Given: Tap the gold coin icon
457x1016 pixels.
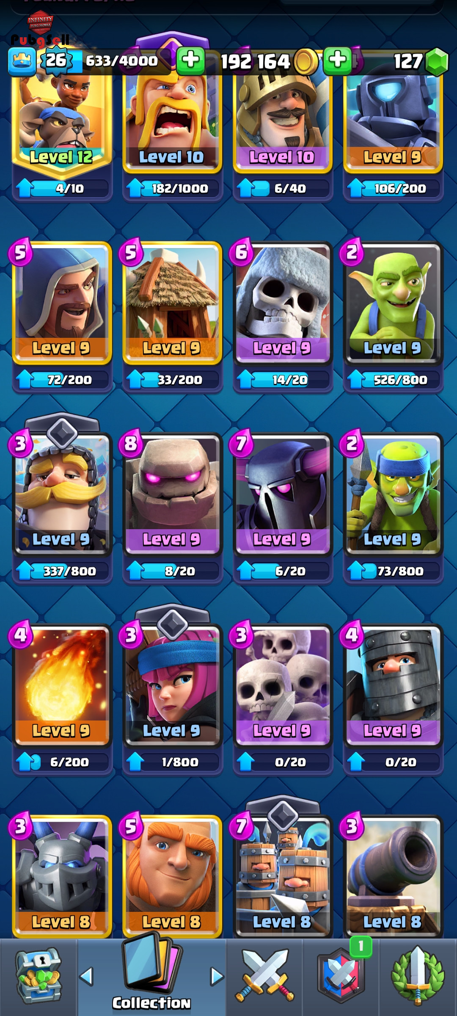Looking at the screenshot, I should click(306, 62).
